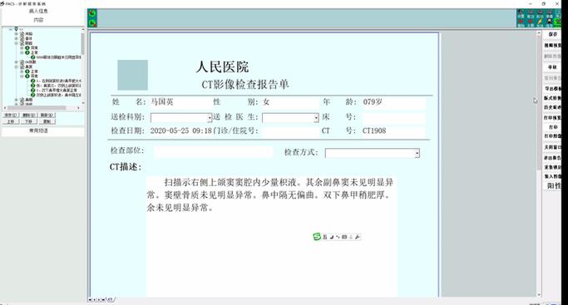Expand the first tree node below the root
This screenshot has width=568, height=305.
pyautogui.click(x=17, y=33)
